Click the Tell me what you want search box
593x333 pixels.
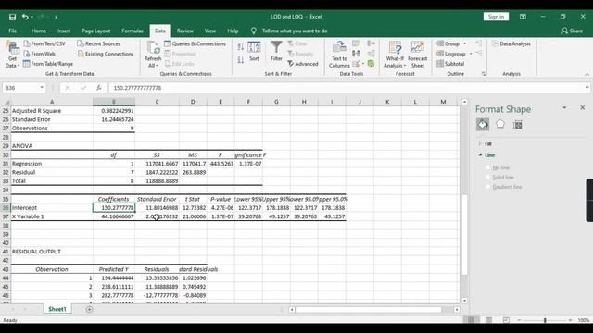point(295,31)
